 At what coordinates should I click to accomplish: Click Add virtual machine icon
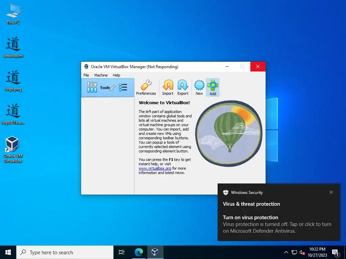click(213, 87)
